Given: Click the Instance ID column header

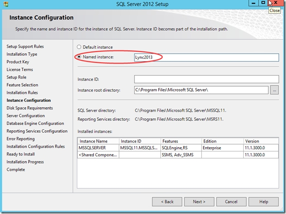Looking at the screenshot, I should coord(140,141).
